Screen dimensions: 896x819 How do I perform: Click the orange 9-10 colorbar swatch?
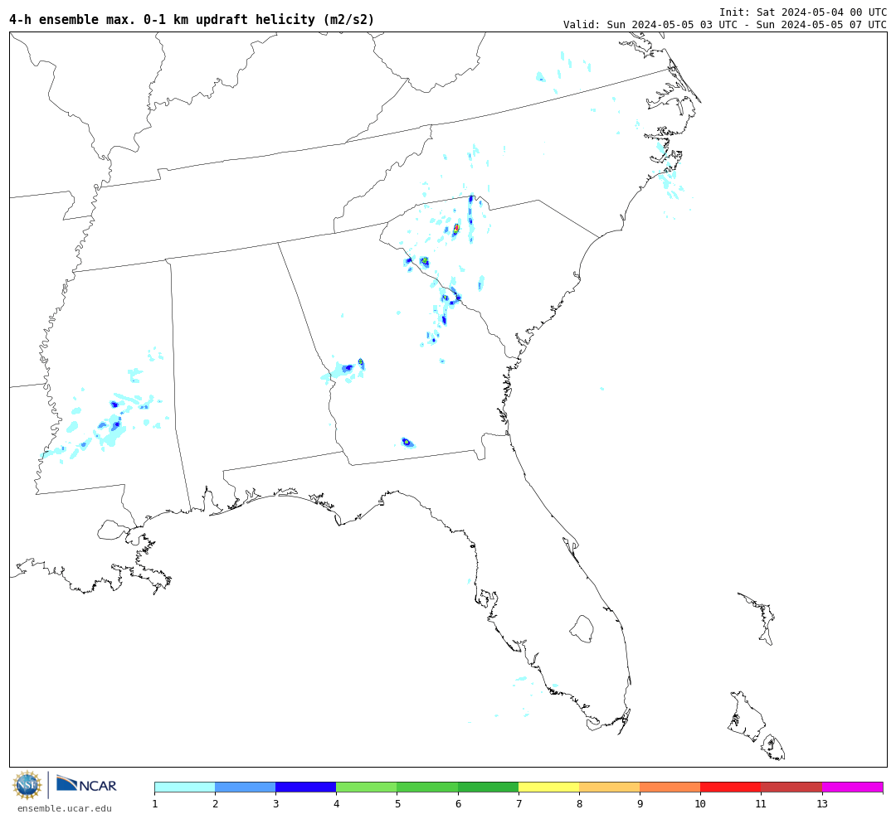(670, 787)
